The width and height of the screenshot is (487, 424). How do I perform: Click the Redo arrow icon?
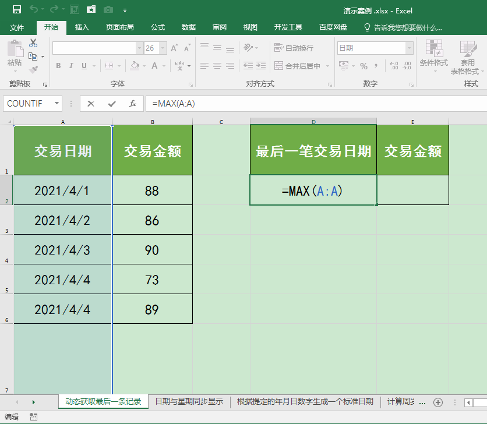point(54,10)
